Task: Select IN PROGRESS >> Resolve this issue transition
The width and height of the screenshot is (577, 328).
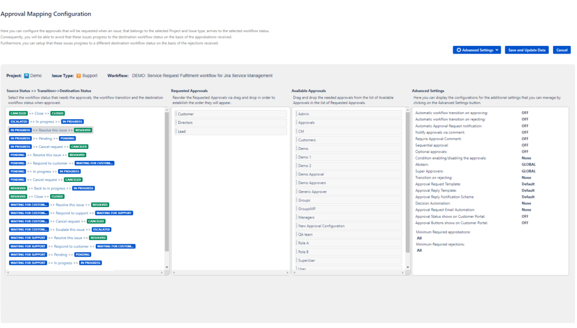Action: click(x=50, y=130)
